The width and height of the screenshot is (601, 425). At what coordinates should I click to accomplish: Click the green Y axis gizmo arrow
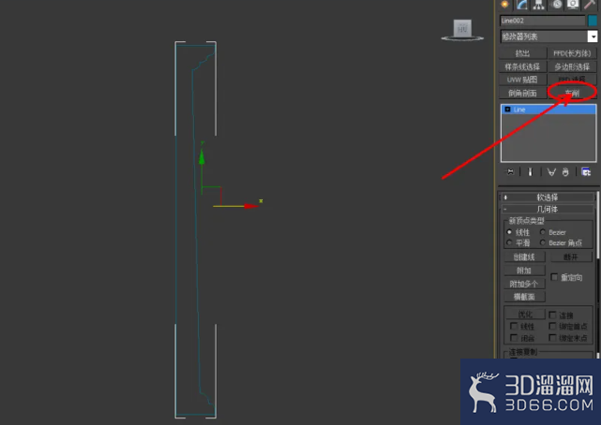202,157
